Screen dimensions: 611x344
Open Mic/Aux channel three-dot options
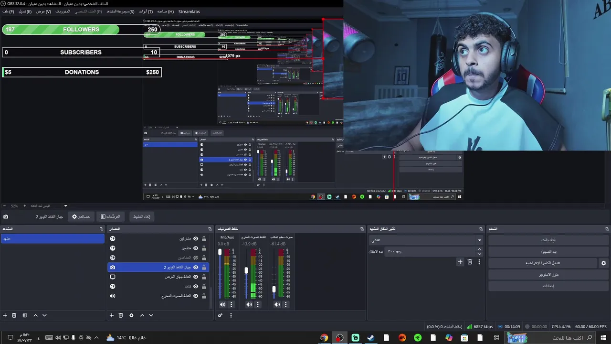[x=232, y=304]
